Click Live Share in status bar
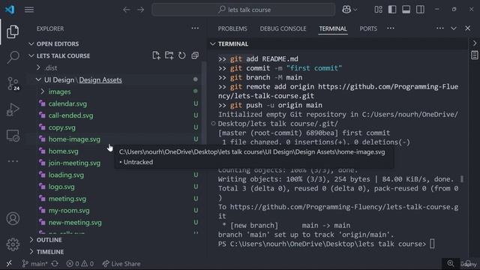This screenshot has width=480, height=270. [x=121, y=263]
